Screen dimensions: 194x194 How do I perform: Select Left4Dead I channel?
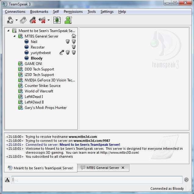[34, 96]
